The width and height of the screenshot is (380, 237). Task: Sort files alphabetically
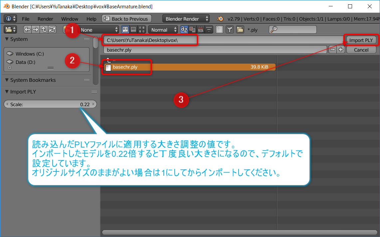pyautogui.click(x=184, y=30)
